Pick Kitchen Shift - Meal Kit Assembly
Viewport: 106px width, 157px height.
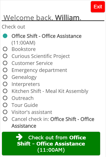click(x=5, y=91)
